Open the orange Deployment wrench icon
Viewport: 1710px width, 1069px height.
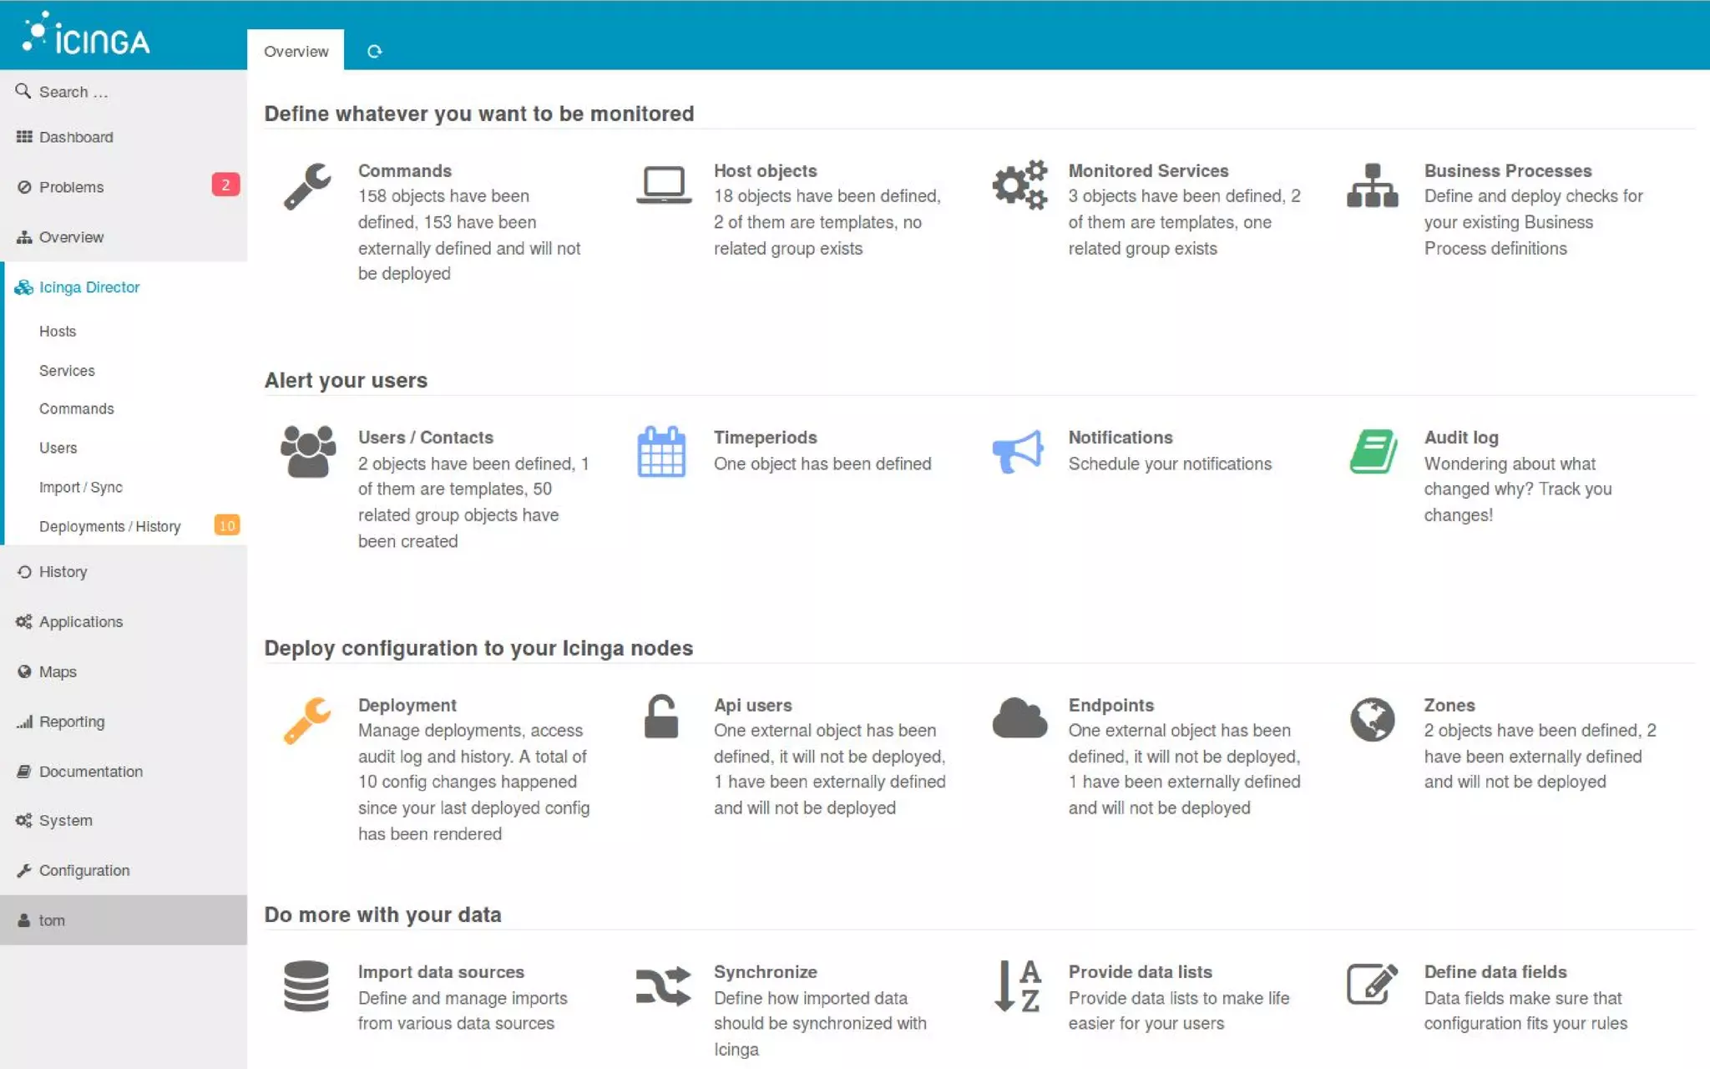click(306, 719)
